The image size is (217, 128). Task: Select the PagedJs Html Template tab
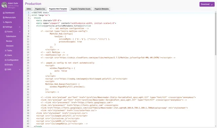[58, 9]
